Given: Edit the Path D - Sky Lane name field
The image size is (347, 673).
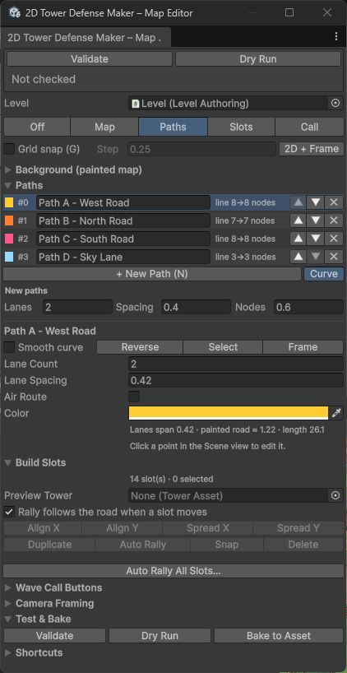Looking at the screenshot, I should [123, 257].
